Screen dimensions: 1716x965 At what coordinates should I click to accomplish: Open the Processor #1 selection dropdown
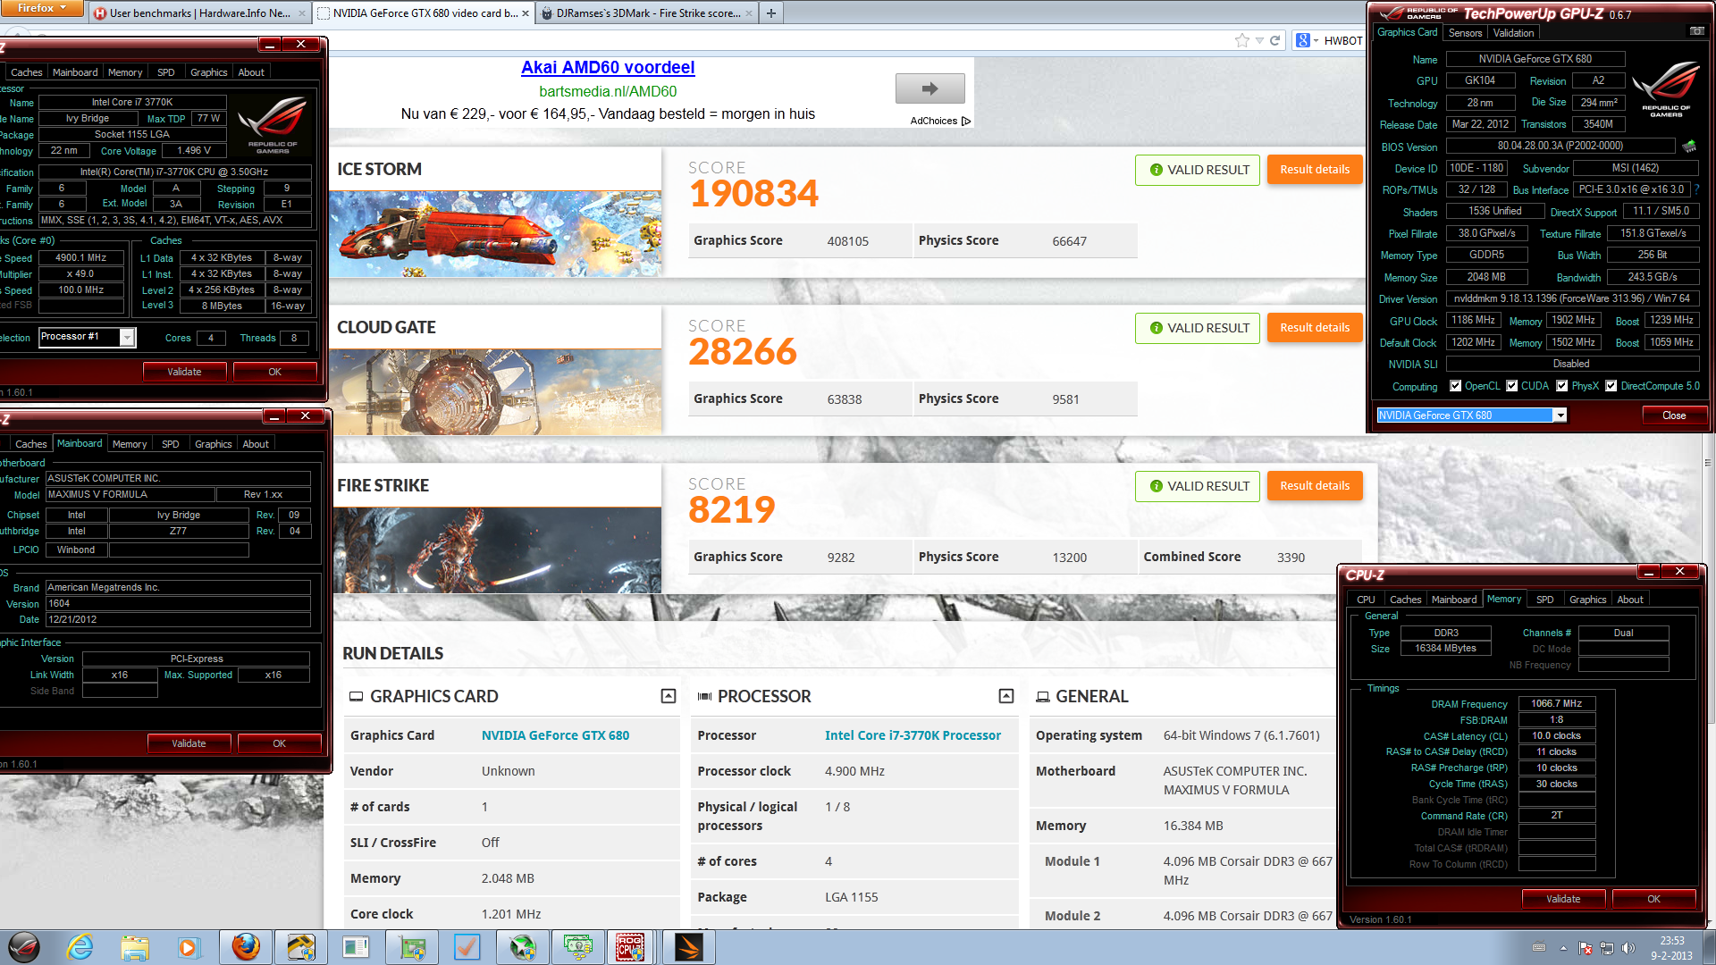click(x=127, y=337)
